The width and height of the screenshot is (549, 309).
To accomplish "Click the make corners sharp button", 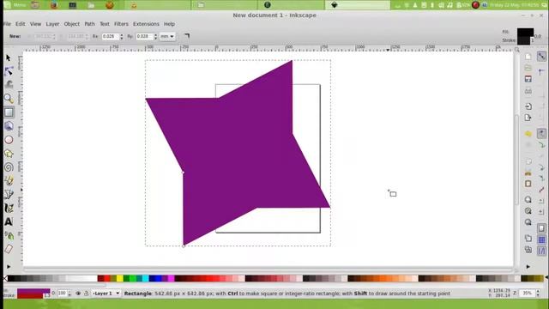I will pos(187,36).
